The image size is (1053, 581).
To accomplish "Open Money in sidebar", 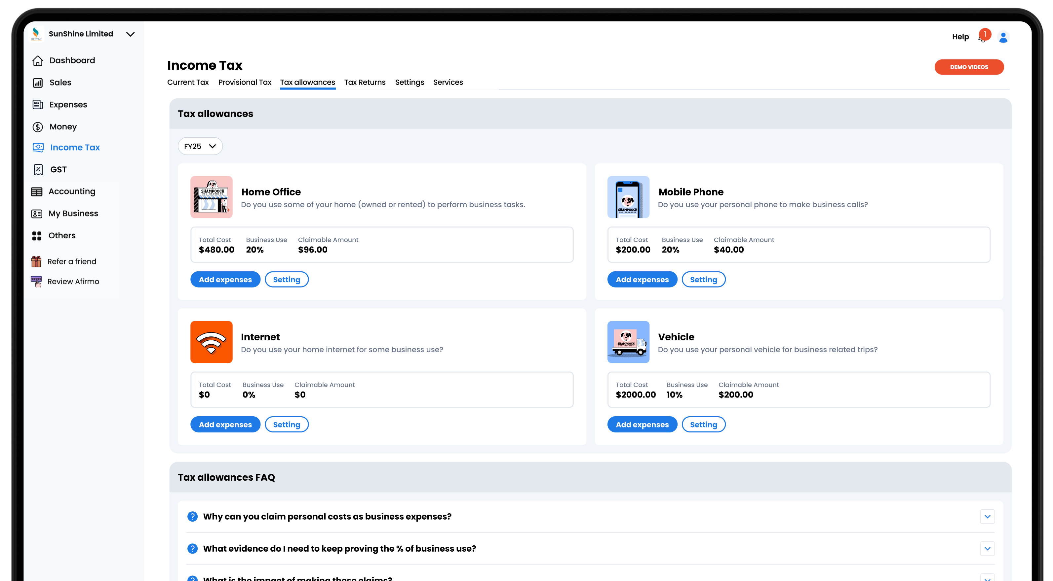I will tap(63, 126).
